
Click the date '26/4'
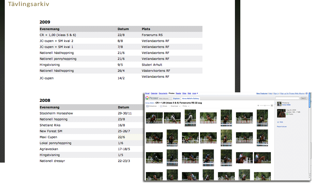(x=121, y=71)
